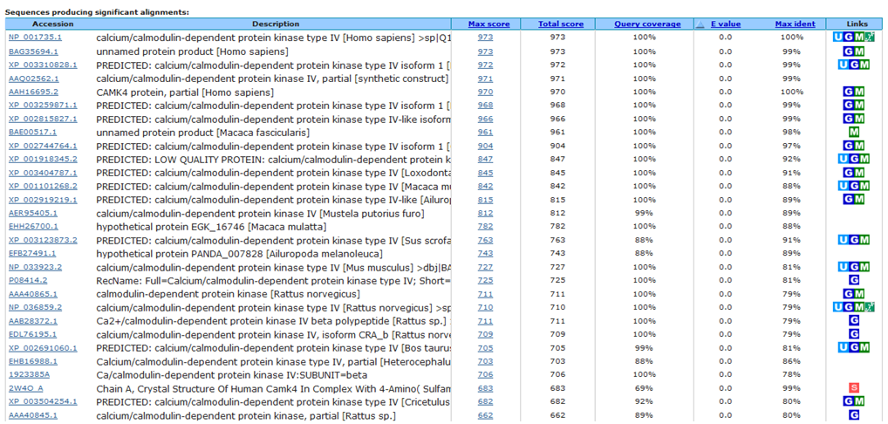
Task: Sort by the Total score header
Action: pyautogui.click(x=560, y=24)
